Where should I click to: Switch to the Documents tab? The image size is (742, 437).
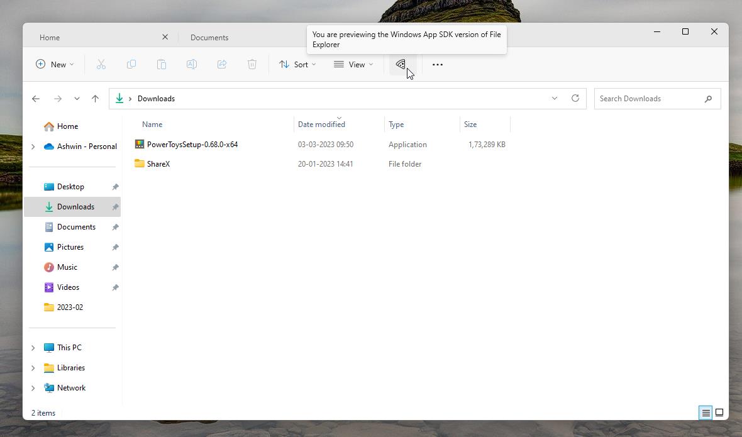click(x=209, y=37)
